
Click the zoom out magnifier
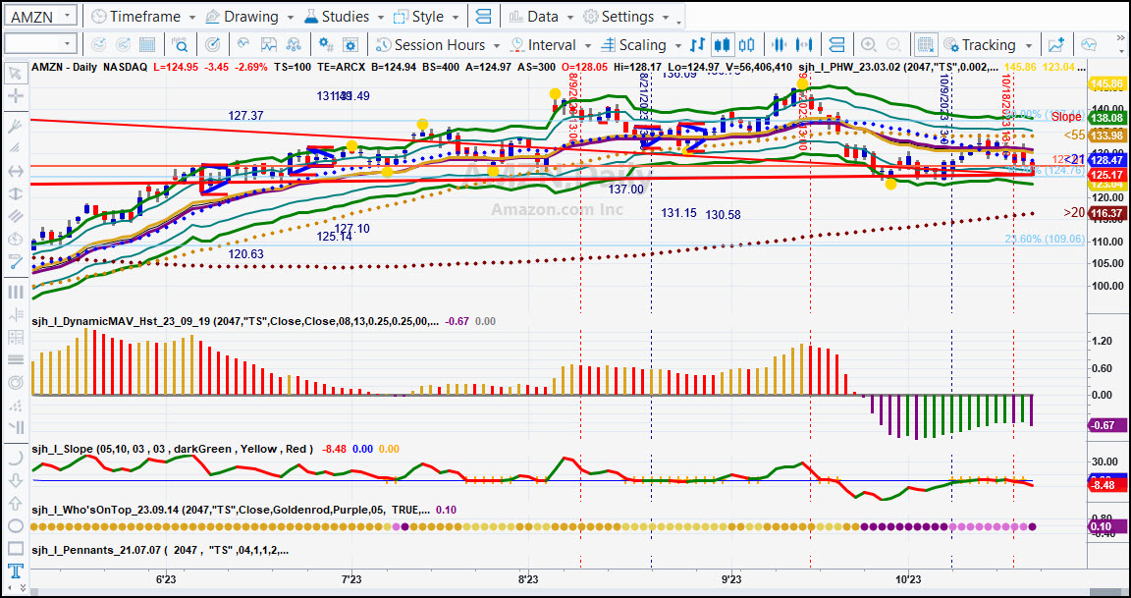(893, 45)
